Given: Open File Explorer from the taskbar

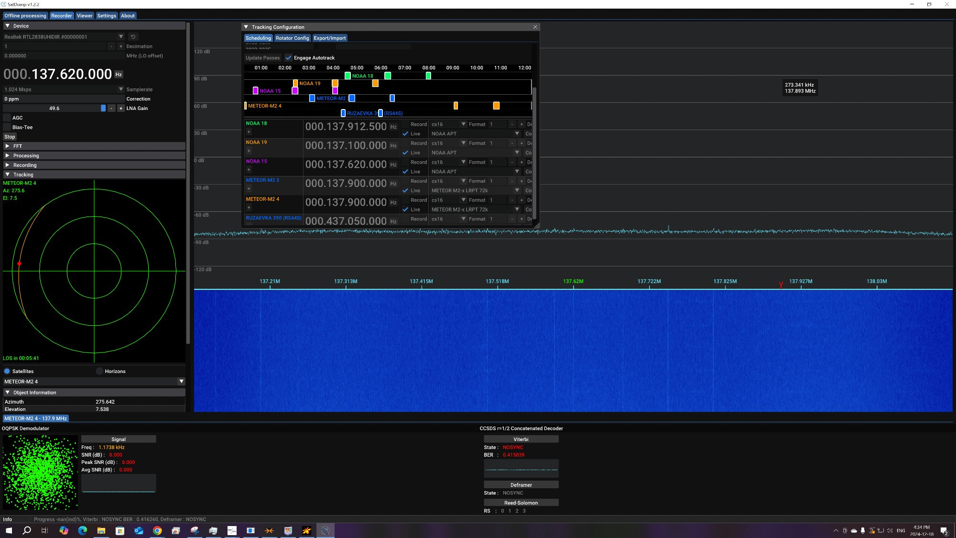Looking at the screenshot, I should 101,530.
